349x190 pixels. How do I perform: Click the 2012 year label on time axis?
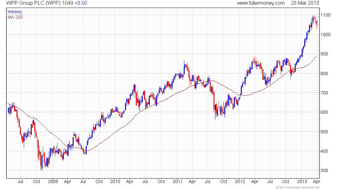240,181
